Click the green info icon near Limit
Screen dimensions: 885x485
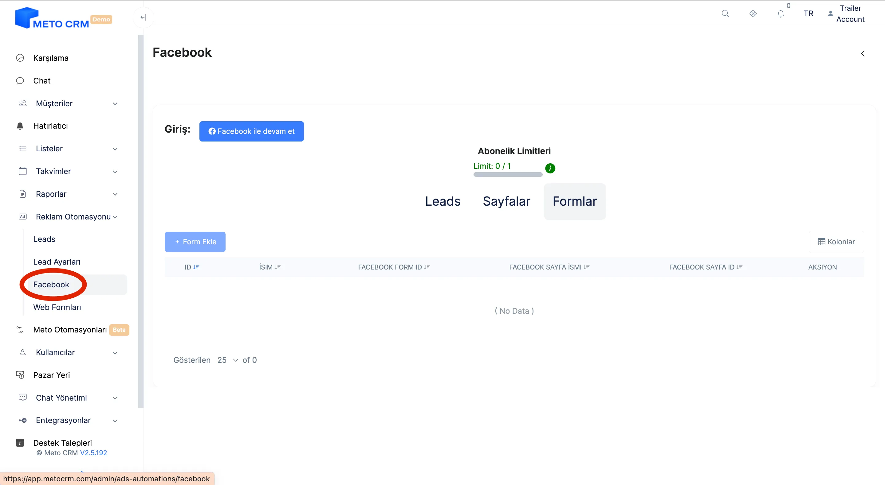[x=550, y=168]
